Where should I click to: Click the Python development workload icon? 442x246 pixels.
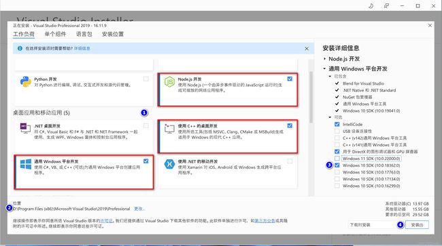tap(26, 82)
